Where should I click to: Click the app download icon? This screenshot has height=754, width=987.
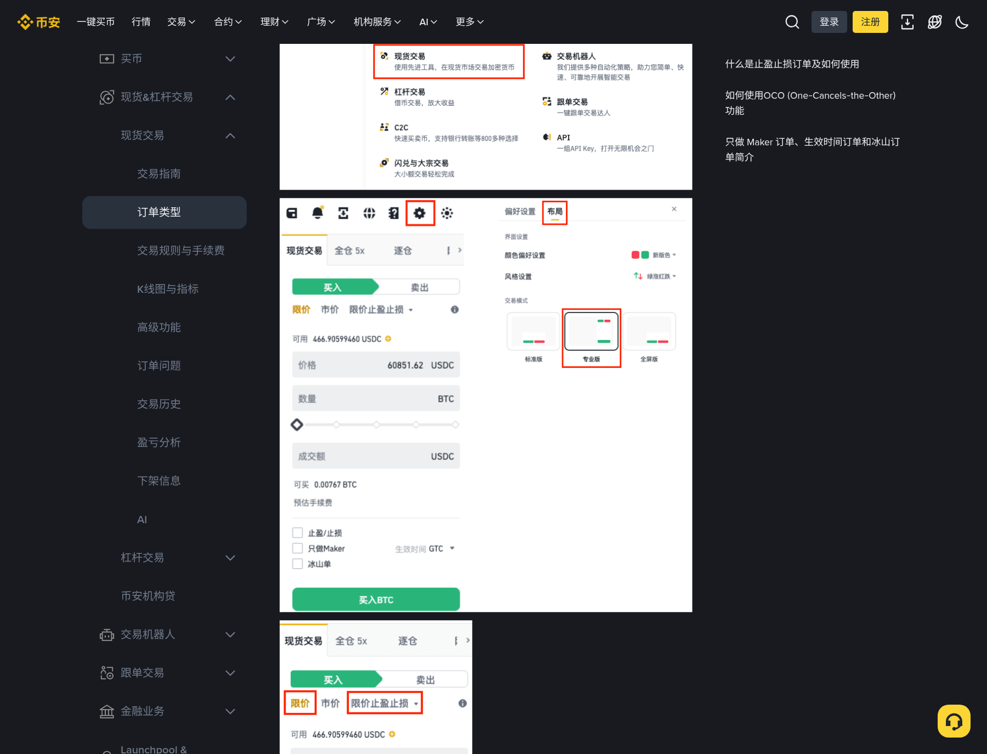coord(907,22)
